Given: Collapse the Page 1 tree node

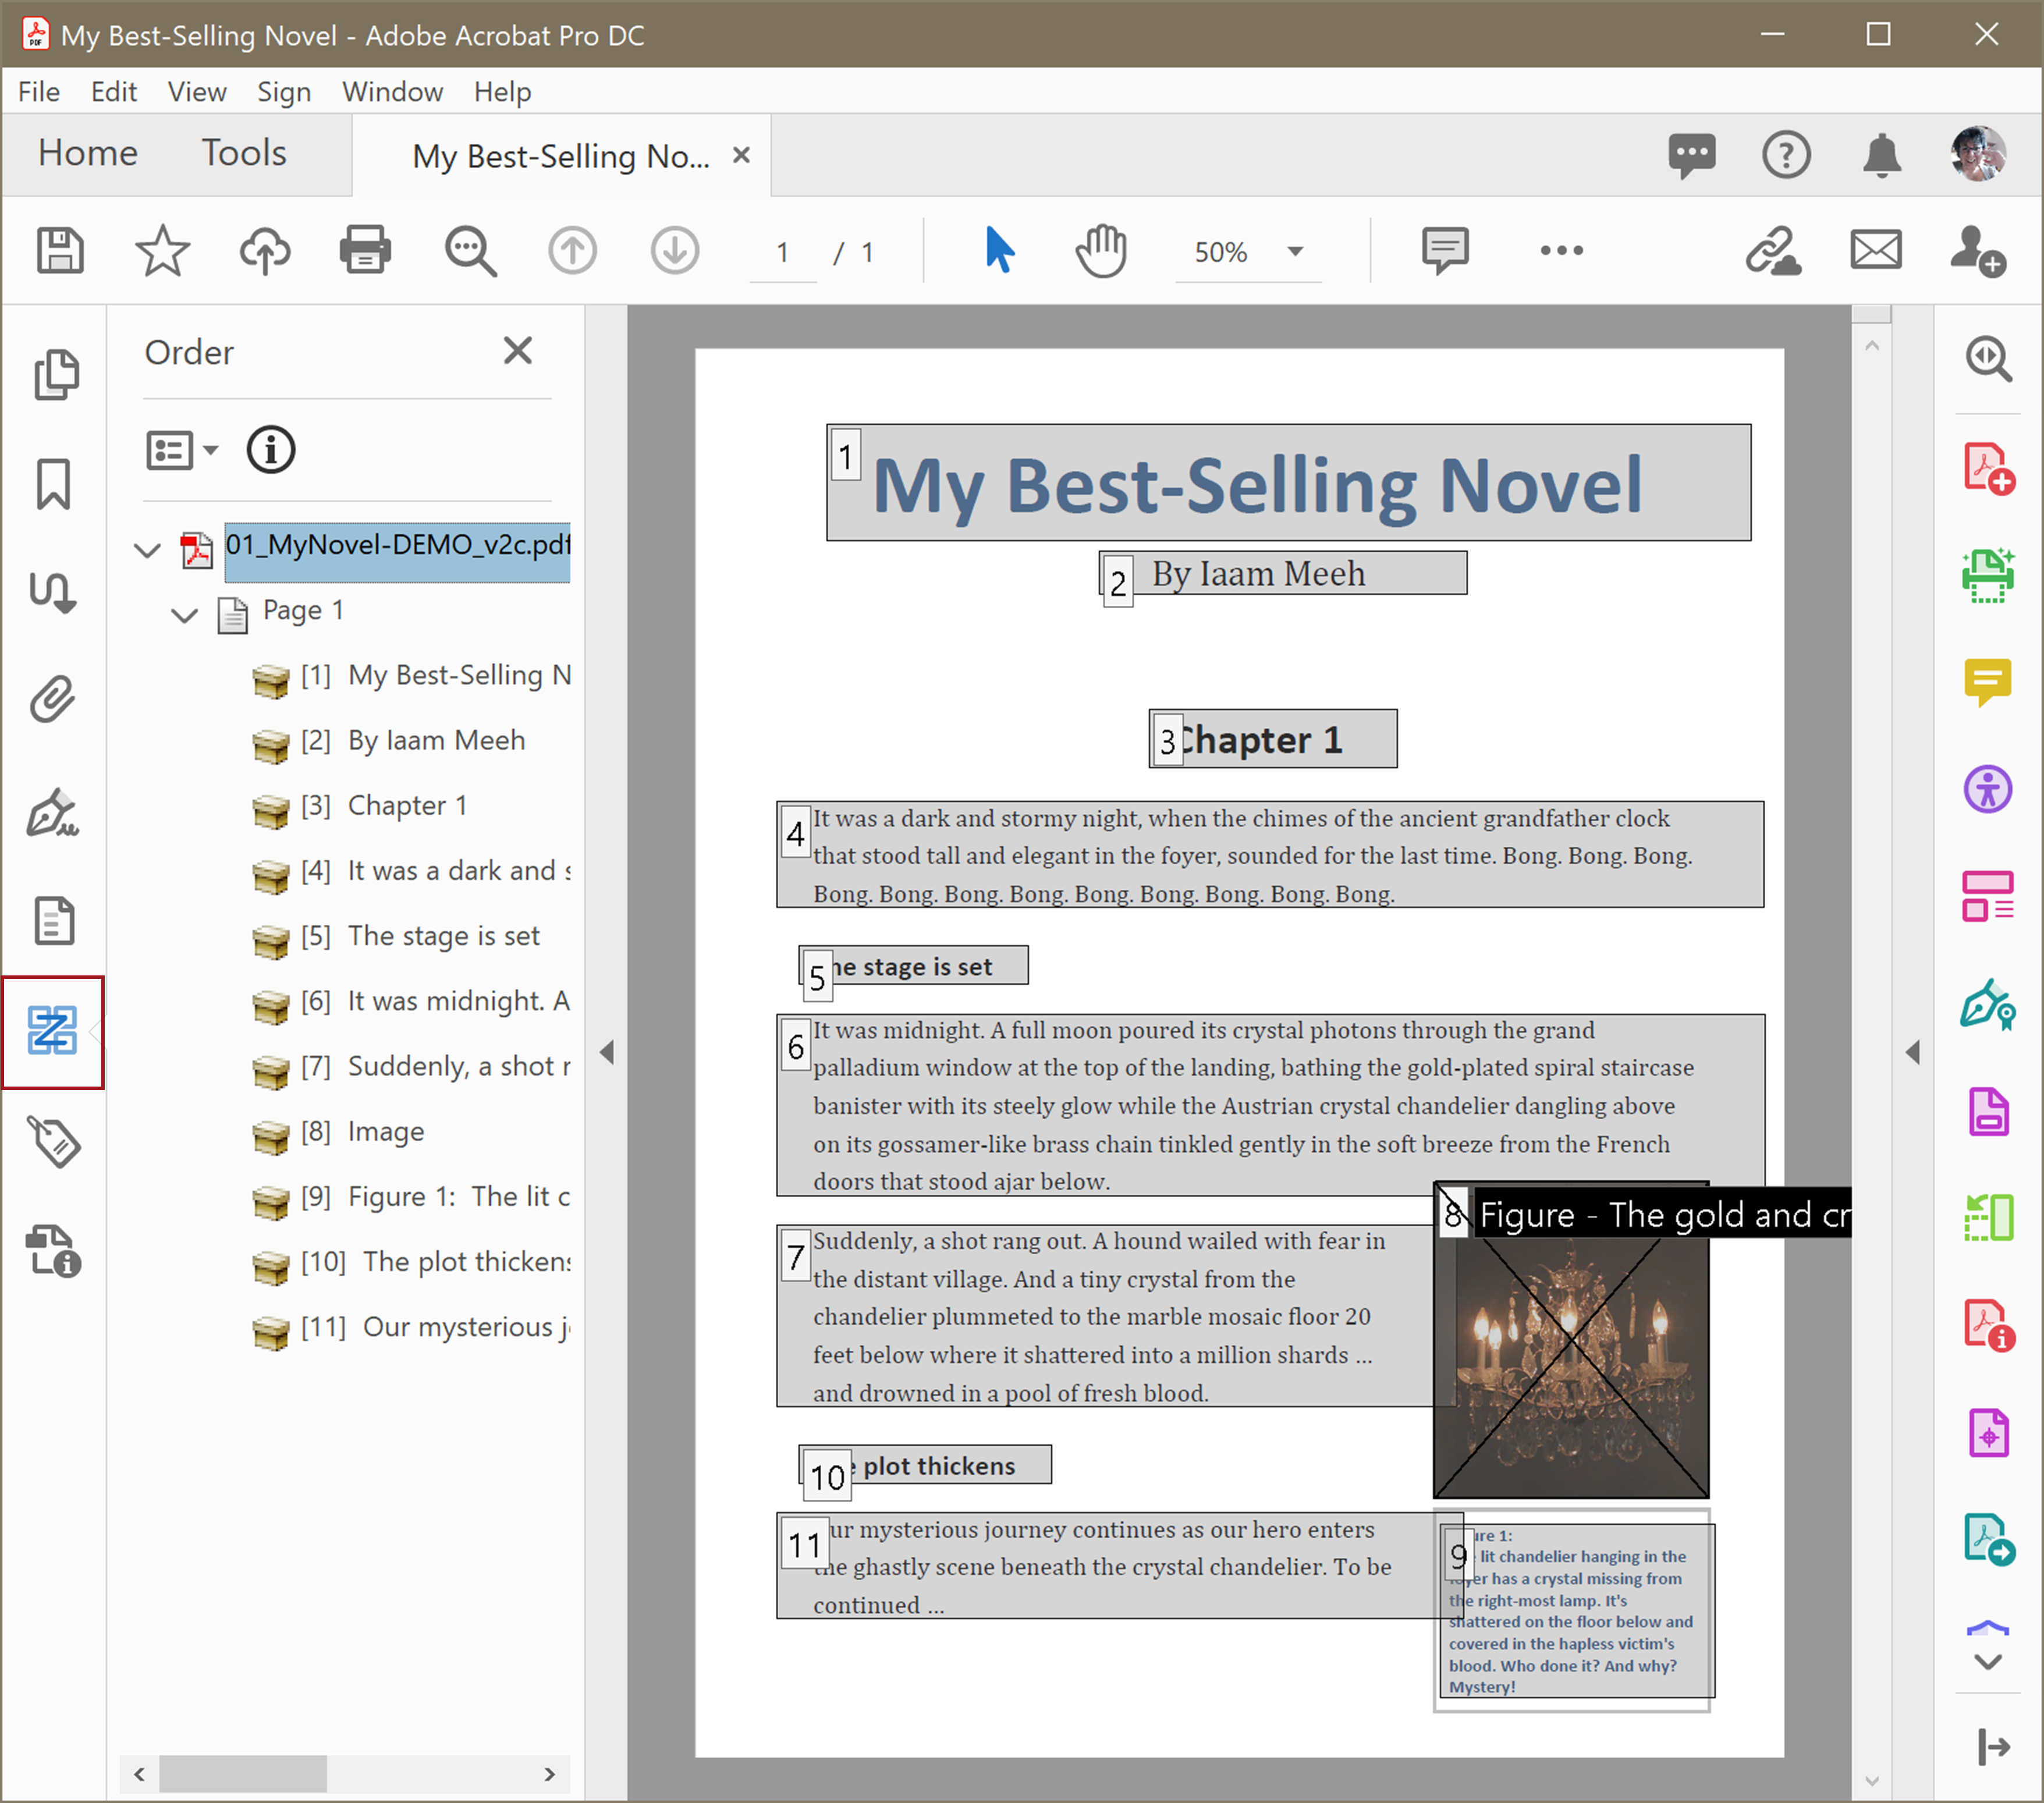Looking at the screenshot, I should 184,614.
